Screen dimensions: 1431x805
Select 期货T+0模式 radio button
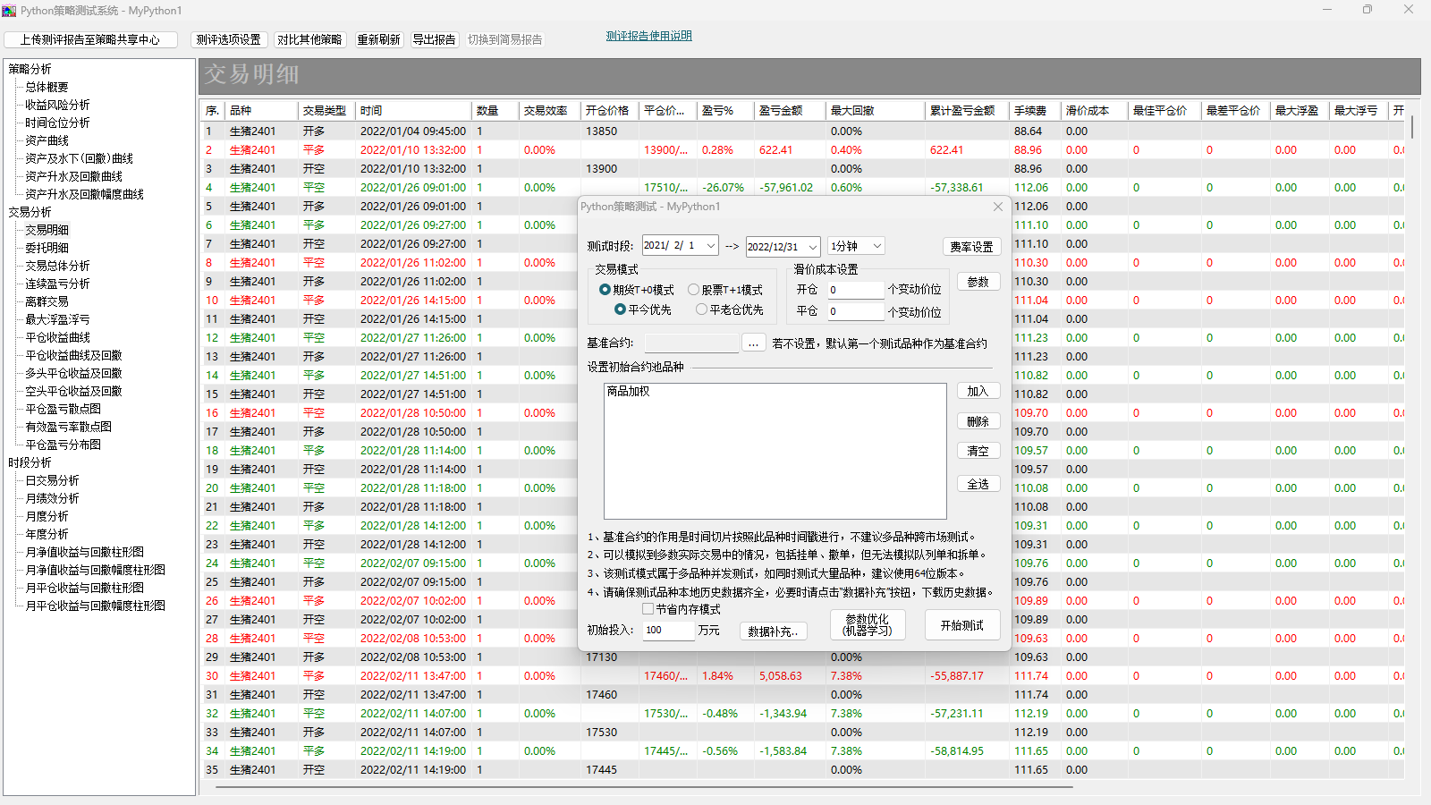(605, 290)
